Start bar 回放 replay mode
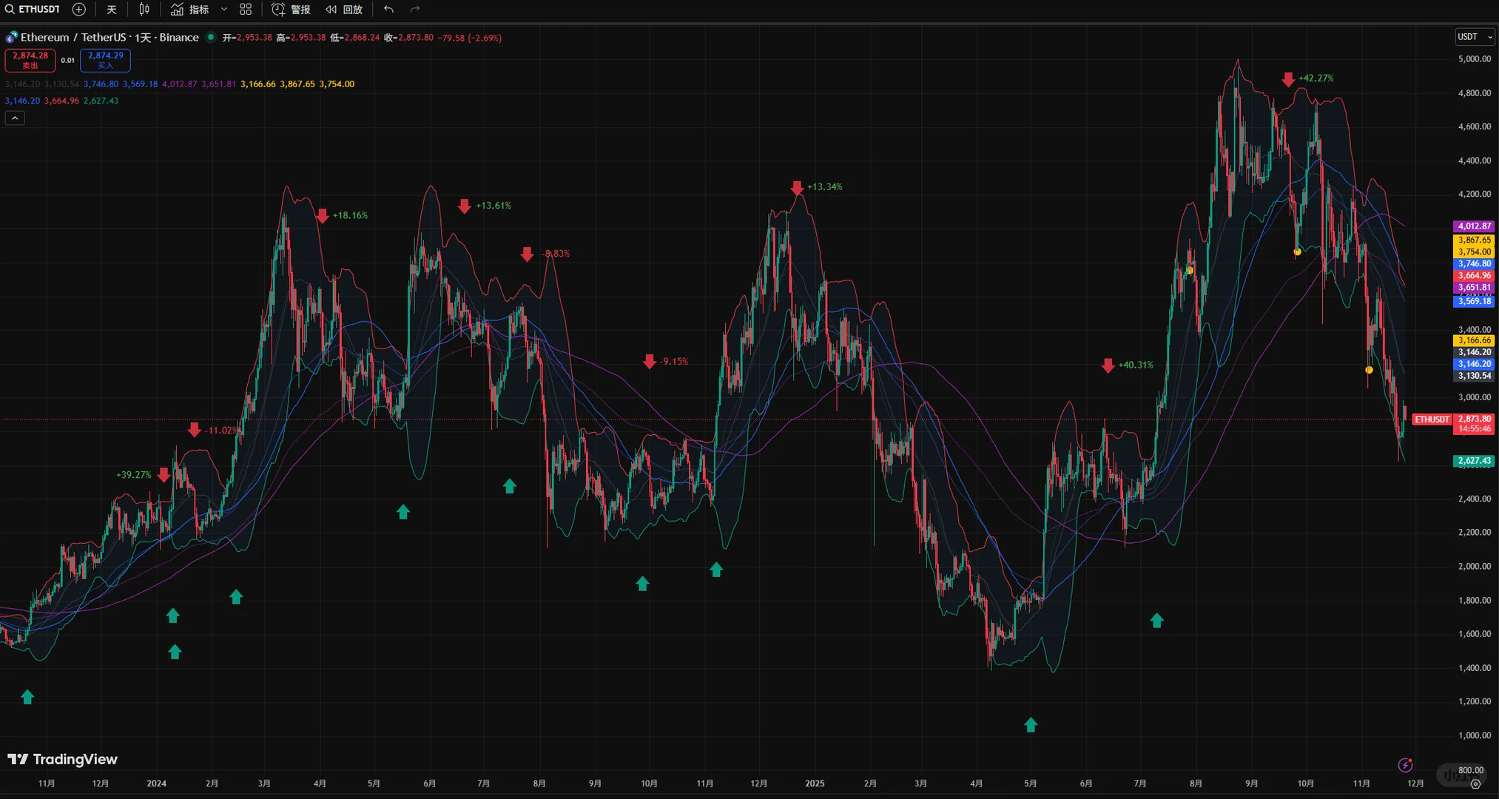This screenshot has height=799, width=1499. tap(344, 10)
